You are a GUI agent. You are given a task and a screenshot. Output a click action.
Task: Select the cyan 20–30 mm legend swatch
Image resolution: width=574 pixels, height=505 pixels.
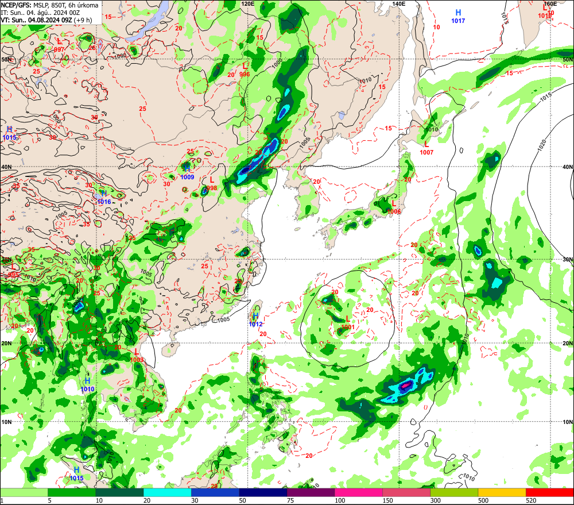point(167,492)
